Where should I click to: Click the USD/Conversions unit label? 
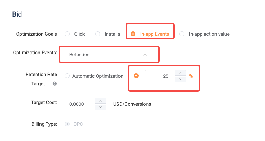click(132, 104)
